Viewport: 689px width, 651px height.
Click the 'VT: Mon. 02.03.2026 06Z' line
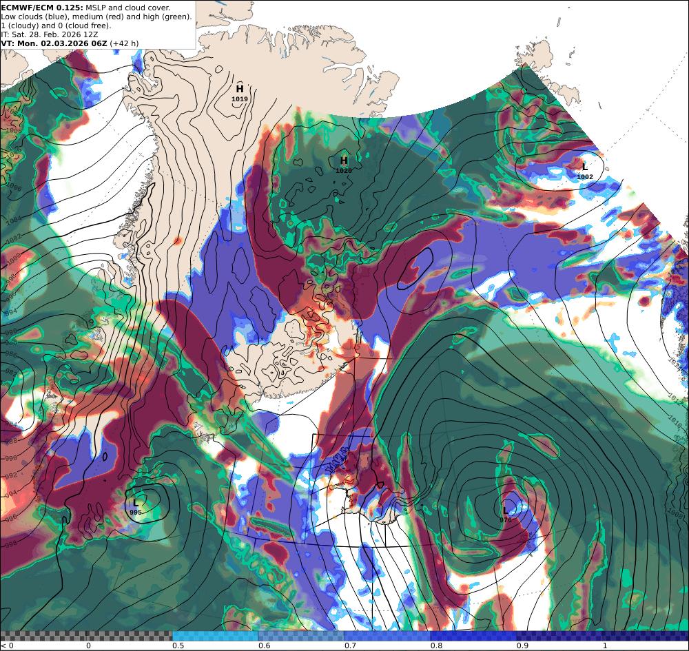click(70, 43)
